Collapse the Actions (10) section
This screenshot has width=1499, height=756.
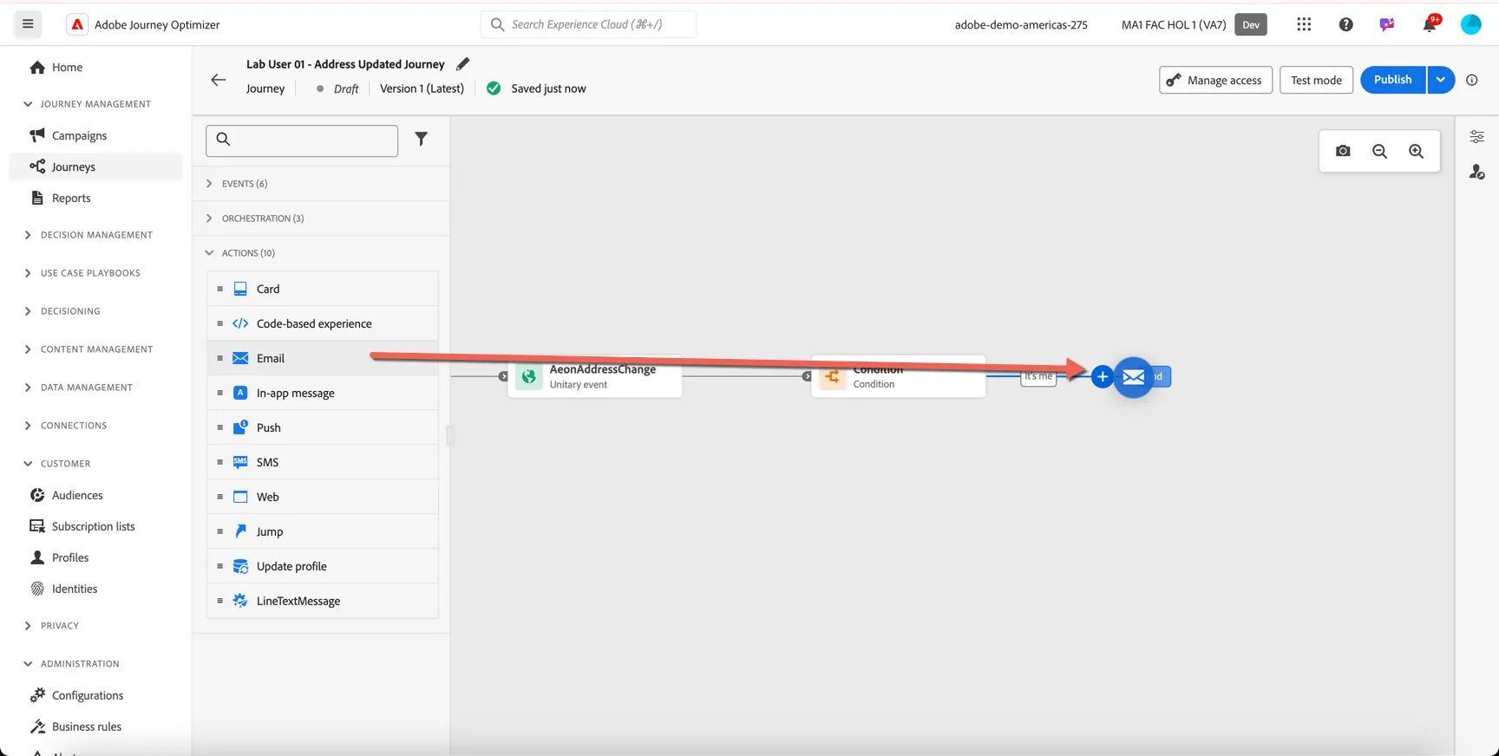click(x=322, y=253)
